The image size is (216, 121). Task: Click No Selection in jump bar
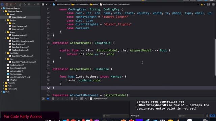125,4
